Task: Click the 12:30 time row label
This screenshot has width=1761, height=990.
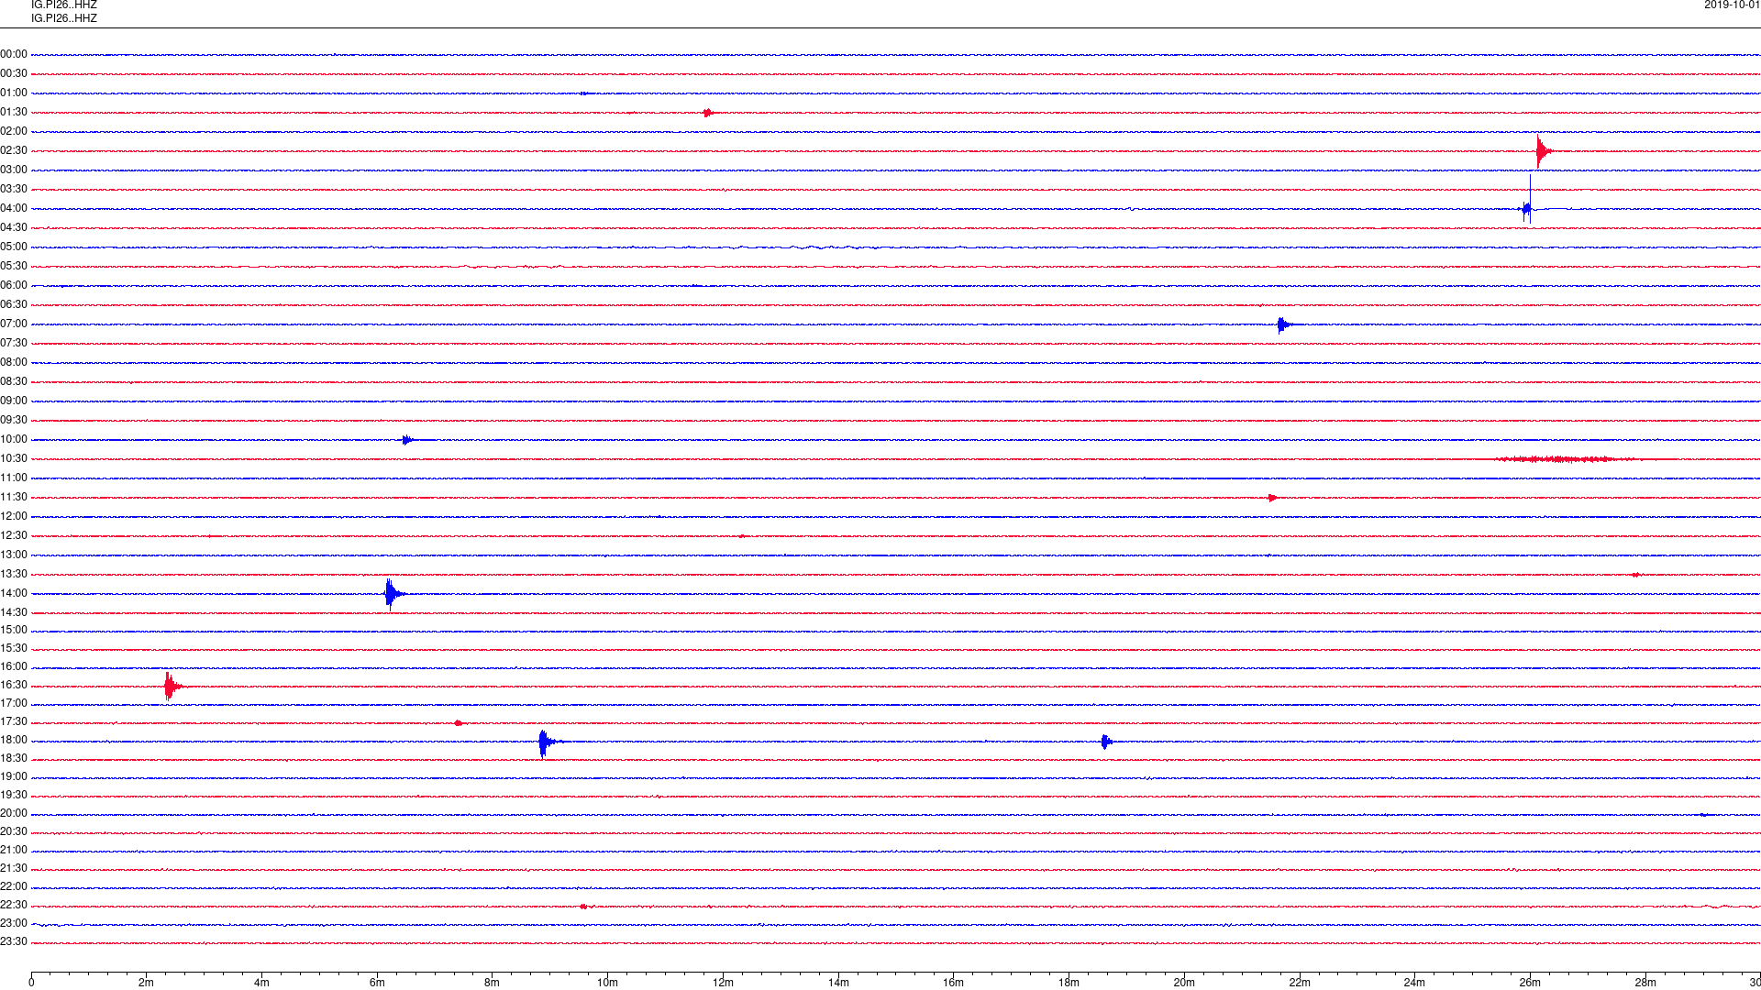Action: (x=14, y=535)
